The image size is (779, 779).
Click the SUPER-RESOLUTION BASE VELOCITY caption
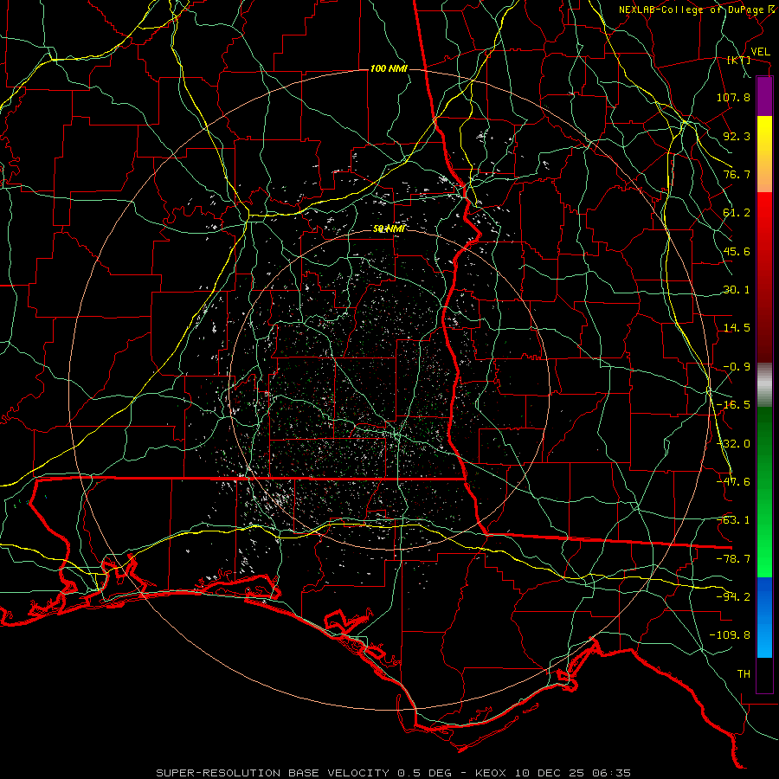(394, 773)
